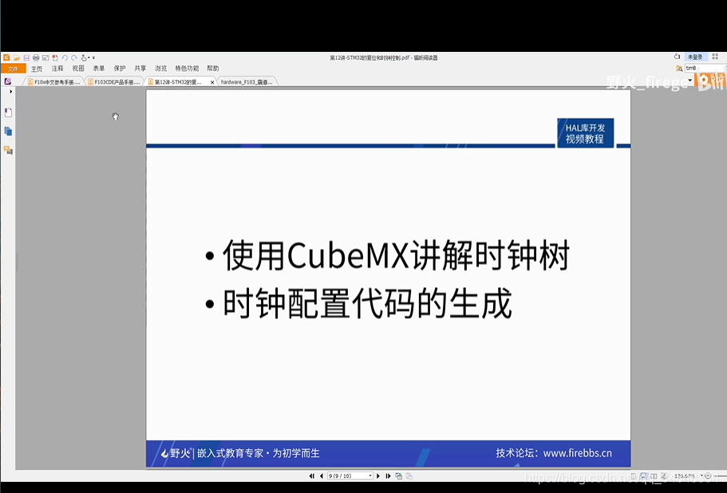Switch to the 特色功能 ribbon tab
Screen dimensions: 727x493
point(187,68)
